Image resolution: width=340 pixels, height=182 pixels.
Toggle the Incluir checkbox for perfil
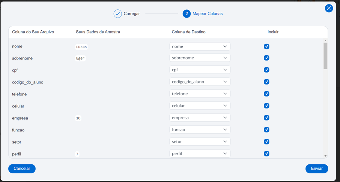(266, 154)
